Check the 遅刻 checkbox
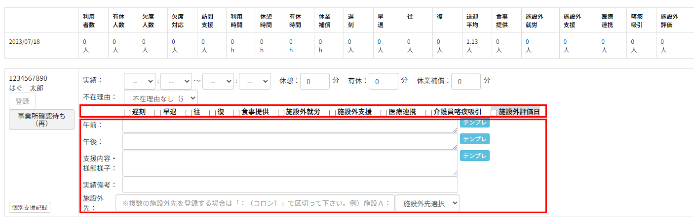The image size is (694, 222). 127,112
